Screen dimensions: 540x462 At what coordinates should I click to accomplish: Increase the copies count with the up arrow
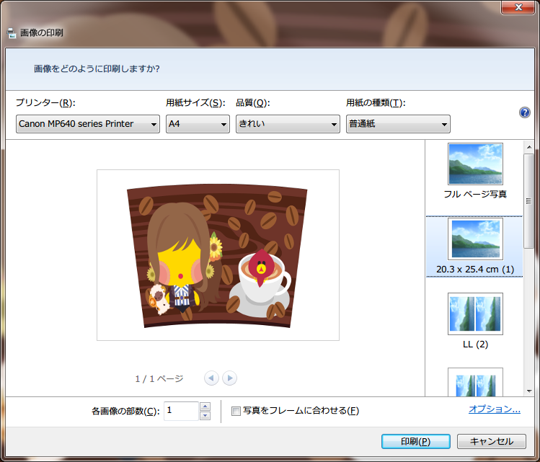205,407
